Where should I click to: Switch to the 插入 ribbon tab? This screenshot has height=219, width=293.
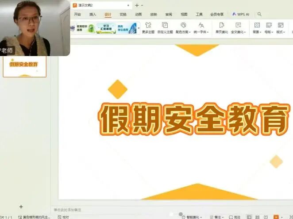point(93,14)
